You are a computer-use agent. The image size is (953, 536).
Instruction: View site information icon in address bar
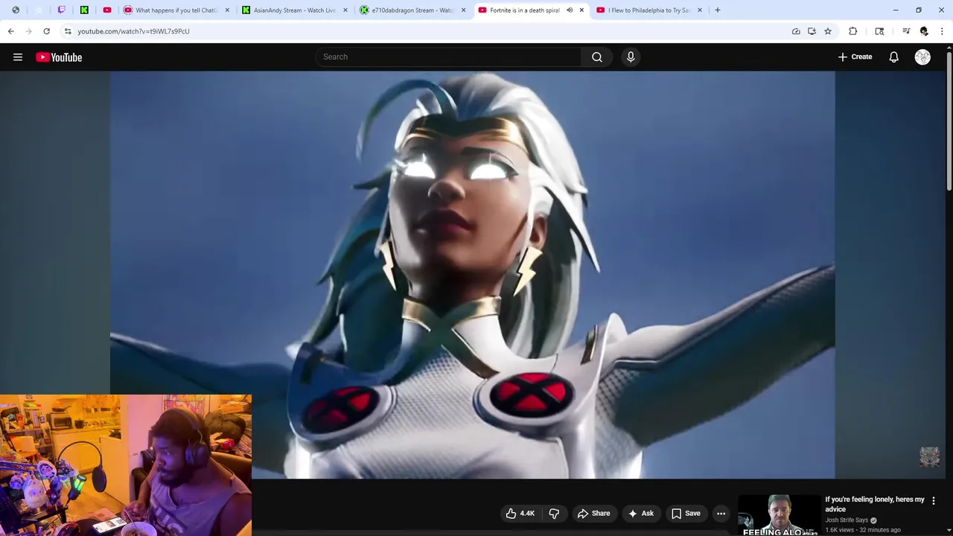pyautogui.click(x=68, y=31)
